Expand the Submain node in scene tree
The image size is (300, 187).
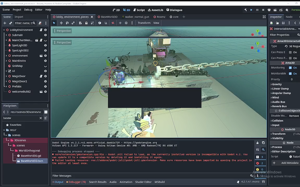point(6,35)
